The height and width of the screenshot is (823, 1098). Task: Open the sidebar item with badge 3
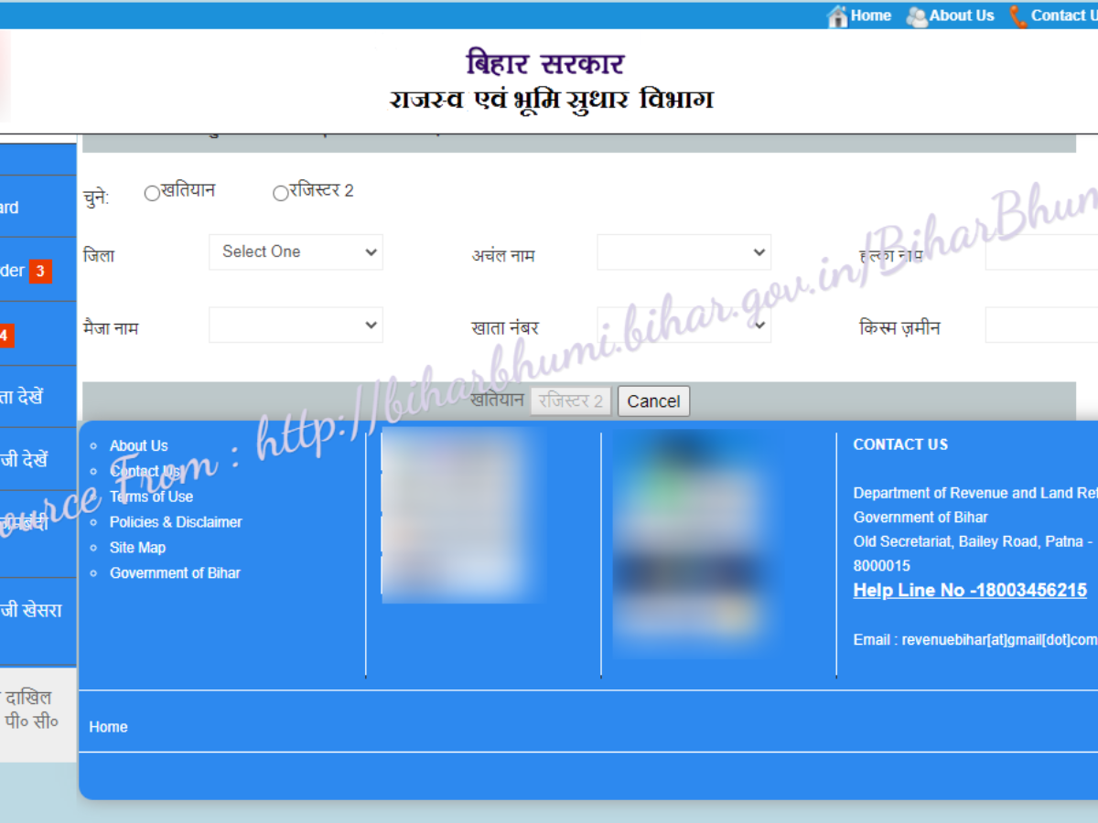pos(38,270)
